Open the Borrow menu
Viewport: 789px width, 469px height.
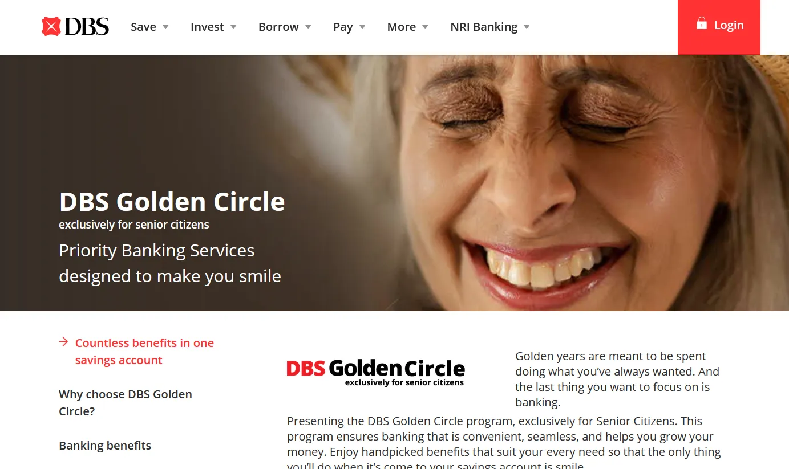[x=285, y=27]
